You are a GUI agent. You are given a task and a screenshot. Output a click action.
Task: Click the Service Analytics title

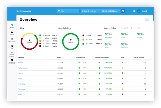(x=24, y=11)
